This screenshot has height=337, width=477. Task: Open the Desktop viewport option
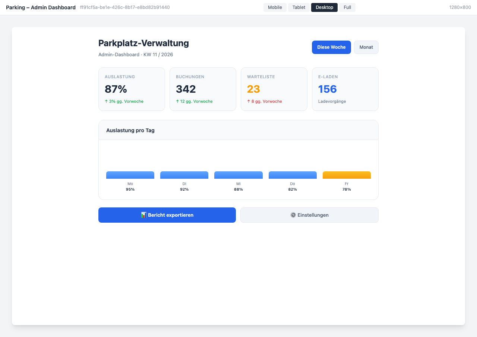324,7
